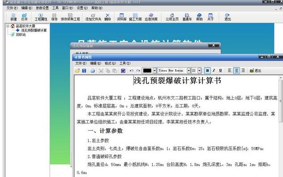This screenshot has height=177, width=283.
Task: Click the title 浅孔预裂爆破计算计算书
Action: pyautogui.click(x=177, y=80)
